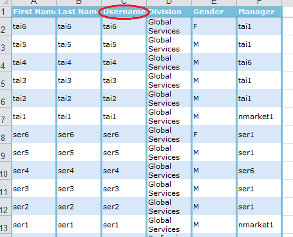Select the Manager header cell
This screenshot has height=237, width=293.
[x=260, y=12]
